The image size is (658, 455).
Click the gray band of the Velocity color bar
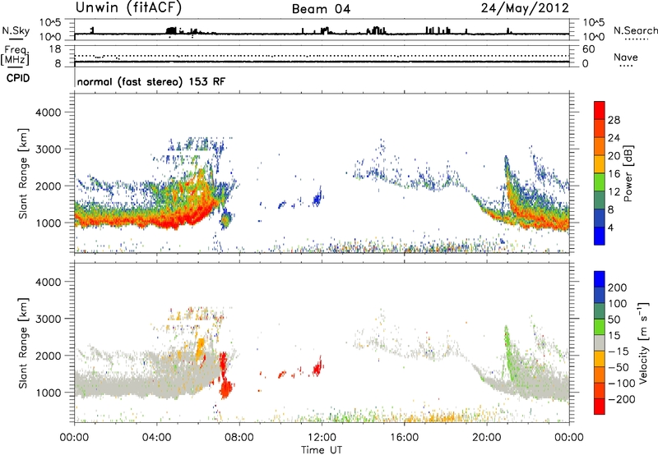pyautogui.click(x=600, y=343)
